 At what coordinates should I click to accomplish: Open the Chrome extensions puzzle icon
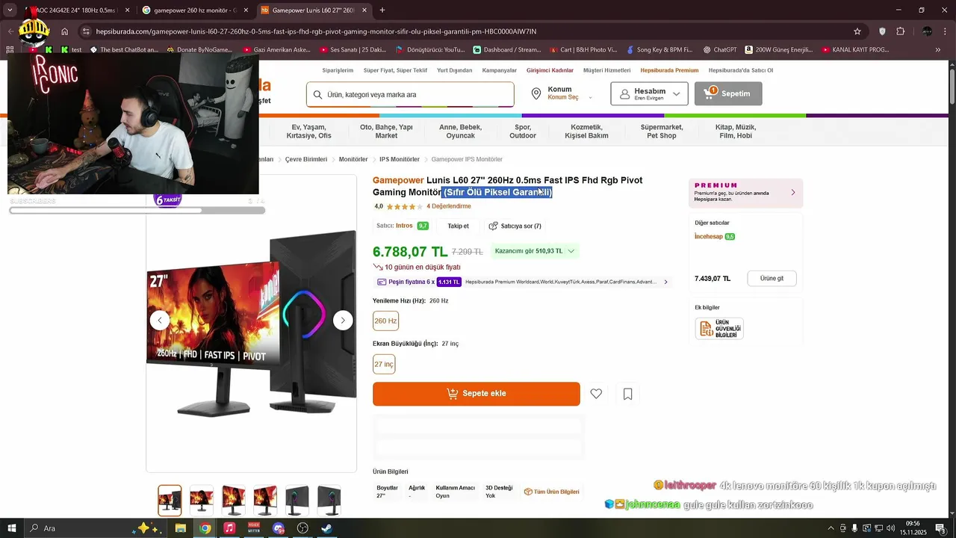coord(900,31)
